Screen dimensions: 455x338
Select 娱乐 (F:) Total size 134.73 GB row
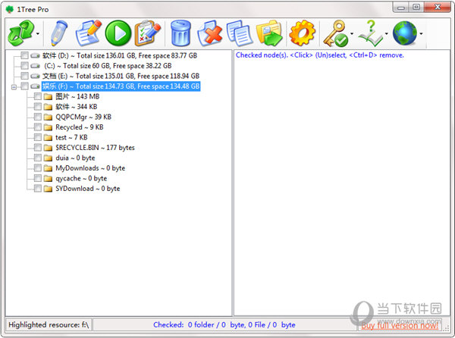tap(121, 86)
